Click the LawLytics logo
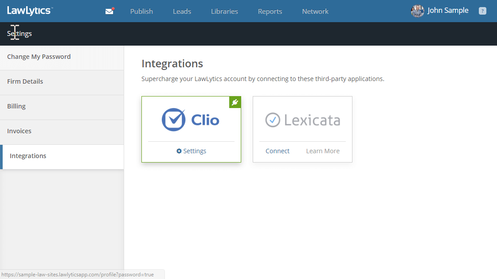The height and width of the screenshot is (279, 497). coord(29,11)
